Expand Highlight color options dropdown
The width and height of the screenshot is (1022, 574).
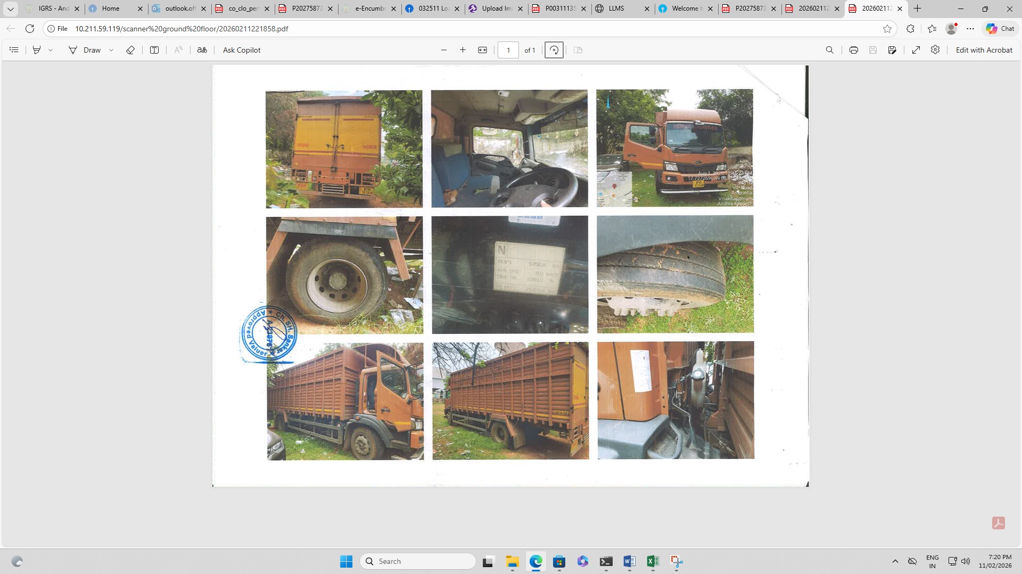tap(51, 50)
